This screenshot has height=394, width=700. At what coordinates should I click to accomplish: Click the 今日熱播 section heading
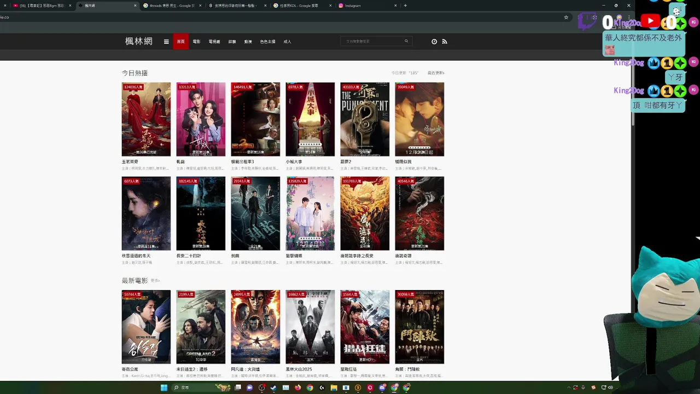(x=135, y=73)
